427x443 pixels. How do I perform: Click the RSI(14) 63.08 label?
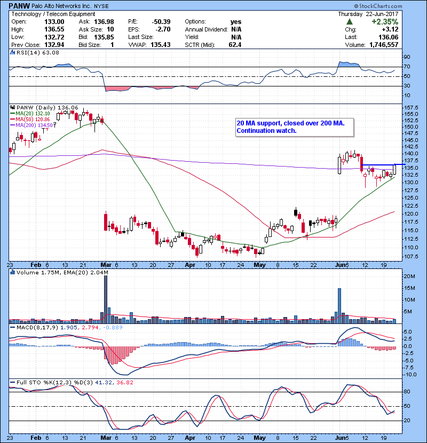(38, 52)
